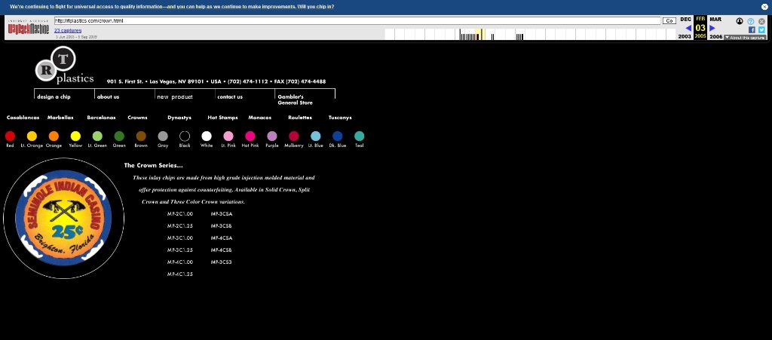Click the Wayback Machine logo
Screen dimensions: 772x340
pos(28,29)
